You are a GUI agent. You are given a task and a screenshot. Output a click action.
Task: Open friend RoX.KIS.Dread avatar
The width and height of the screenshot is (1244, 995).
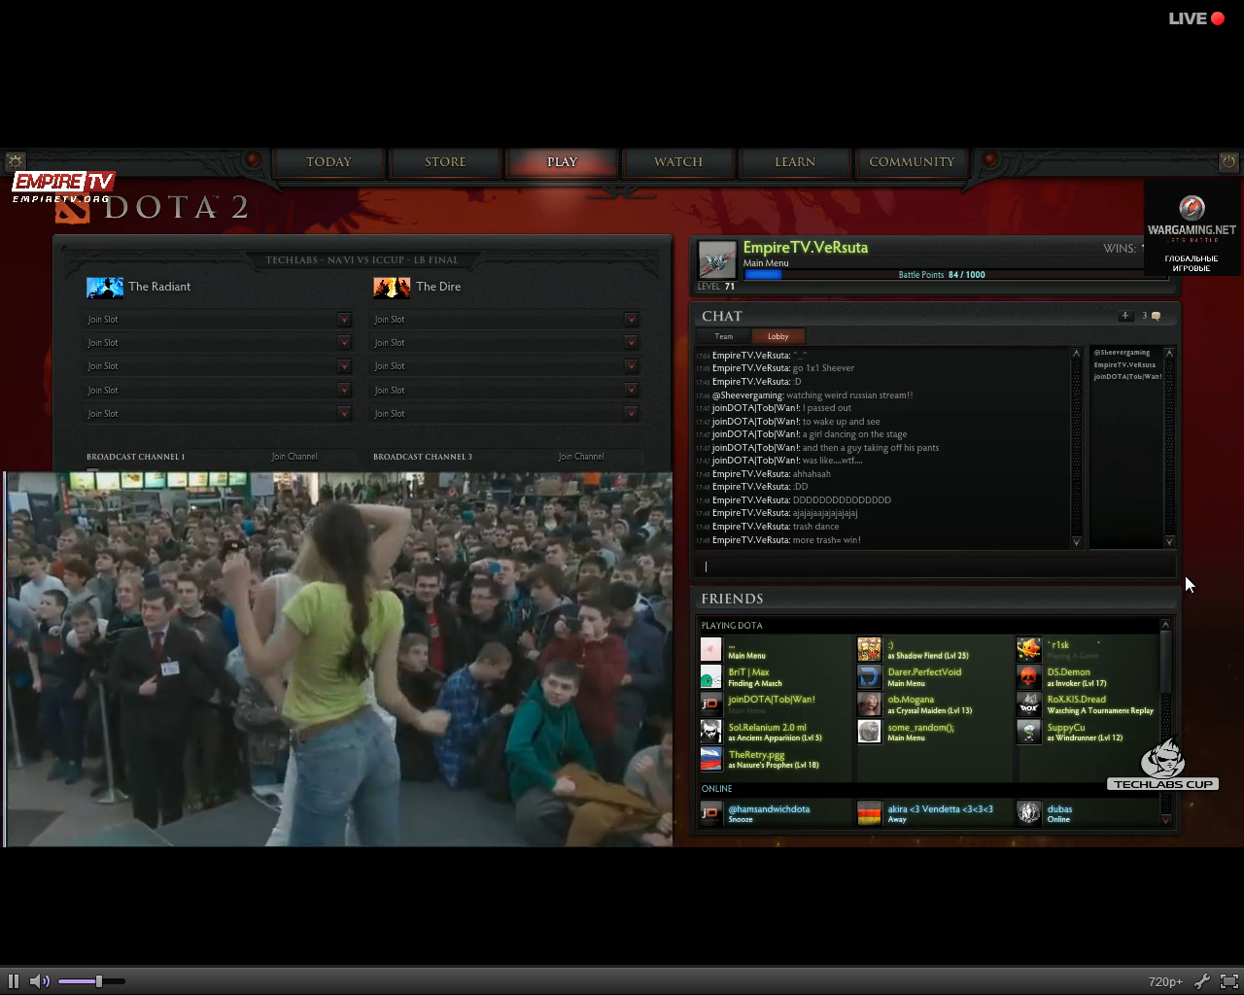point(1028,704)
